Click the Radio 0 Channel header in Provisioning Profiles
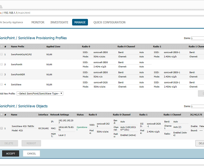Viewport: 204px width, 166px height. [126, 46]
